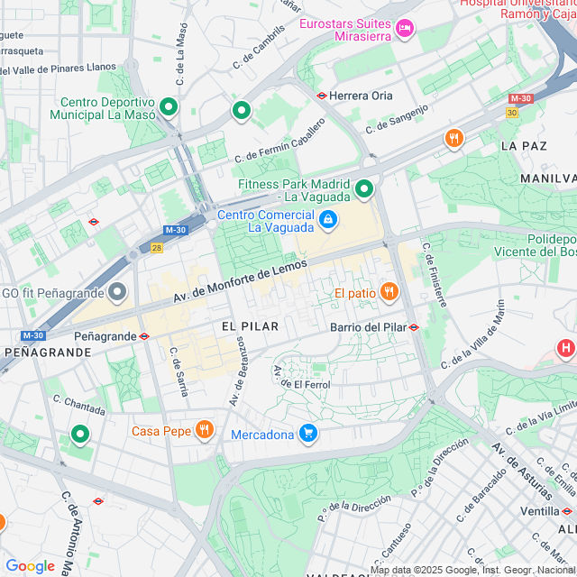This screenshot has height=577, width=577.
Task: Select the Fitness Park Madrid green marker
Action: coord(364,189)
